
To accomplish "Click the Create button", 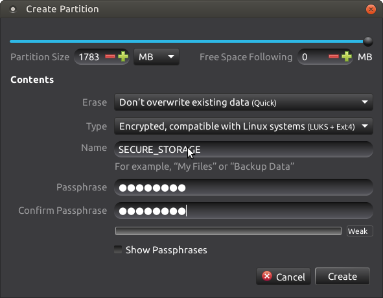I will click(342, 276).
